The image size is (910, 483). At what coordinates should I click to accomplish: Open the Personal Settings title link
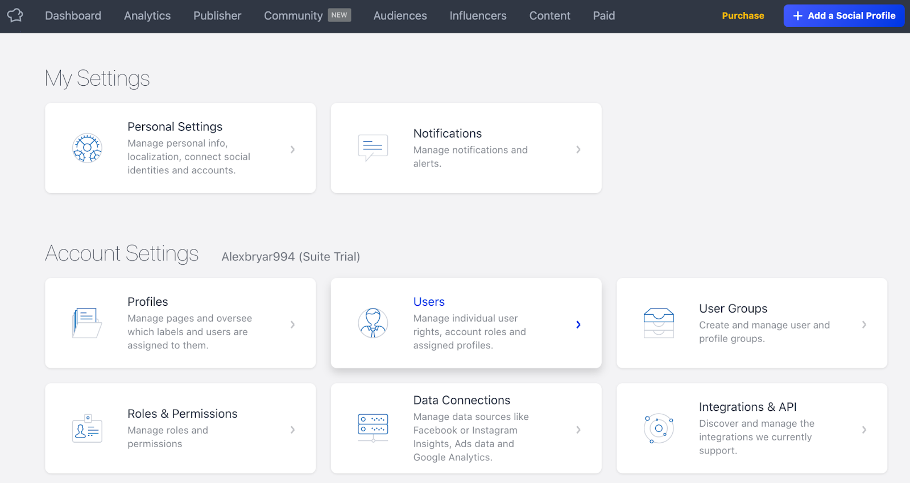click(x=175, y=127)
